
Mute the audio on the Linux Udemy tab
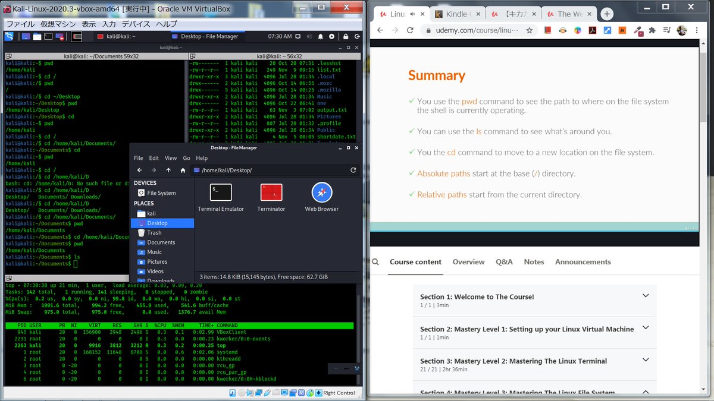(x=412, y=14)
